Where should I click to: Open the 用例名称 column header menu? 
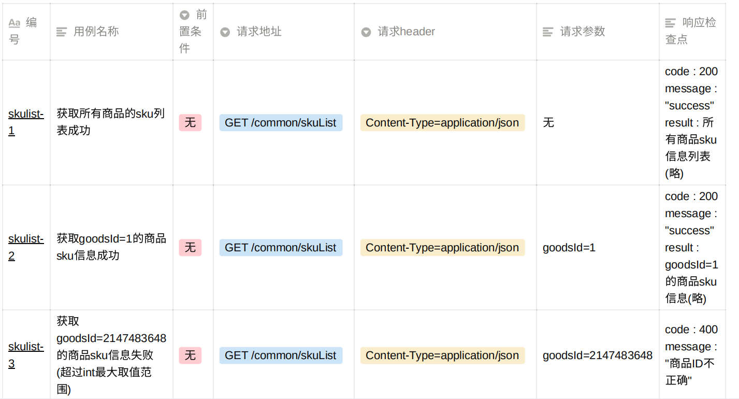(96, 32)
